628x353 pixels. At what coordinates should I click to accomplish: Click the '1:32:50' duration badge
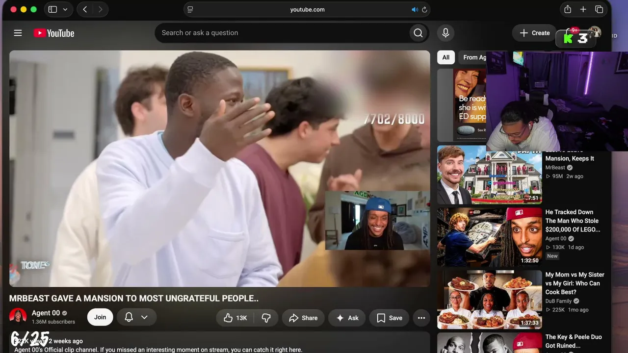[x=530, y=260]
